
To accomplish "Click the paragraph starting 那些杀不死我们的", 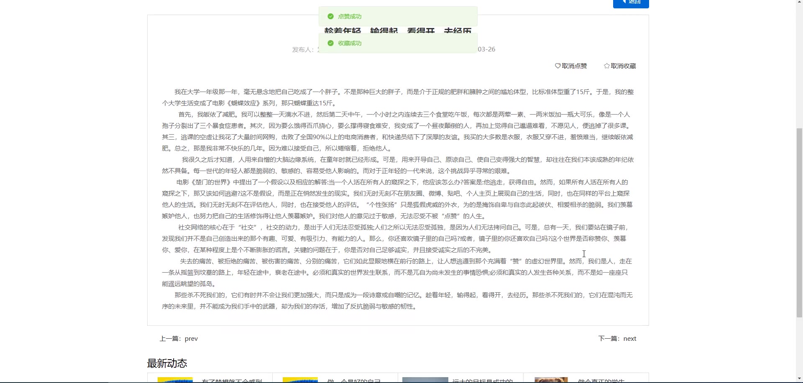I will 398,301.
